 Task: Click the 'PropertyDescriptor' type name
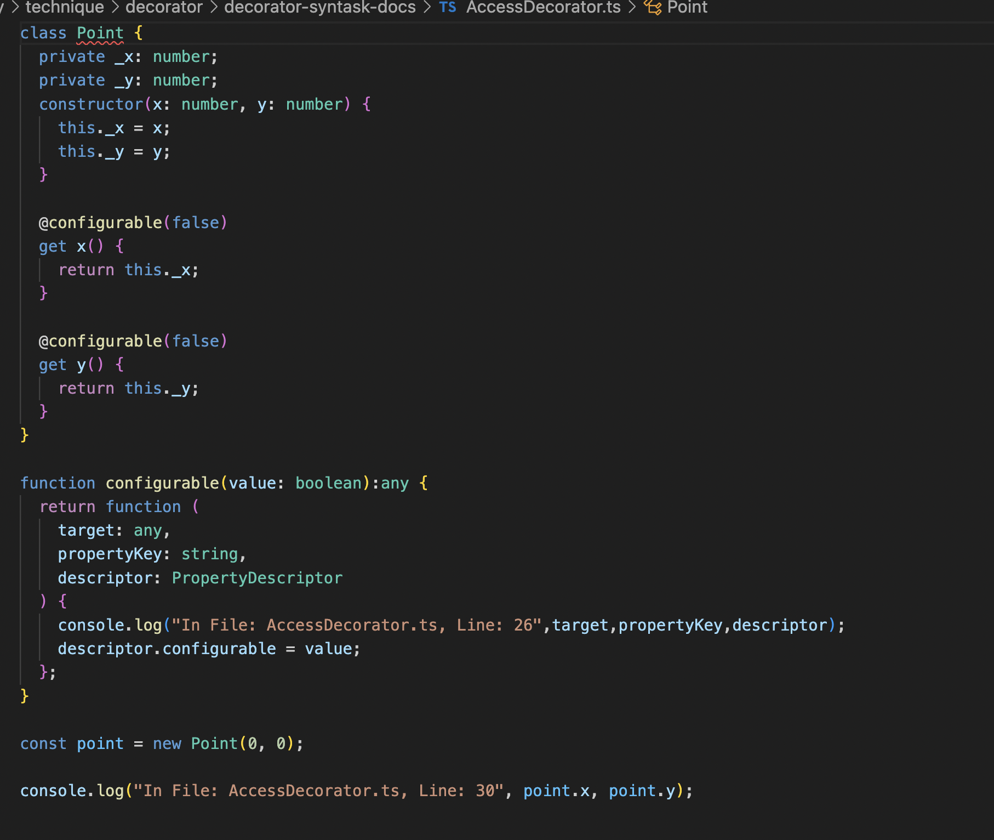tap(257, 578)
